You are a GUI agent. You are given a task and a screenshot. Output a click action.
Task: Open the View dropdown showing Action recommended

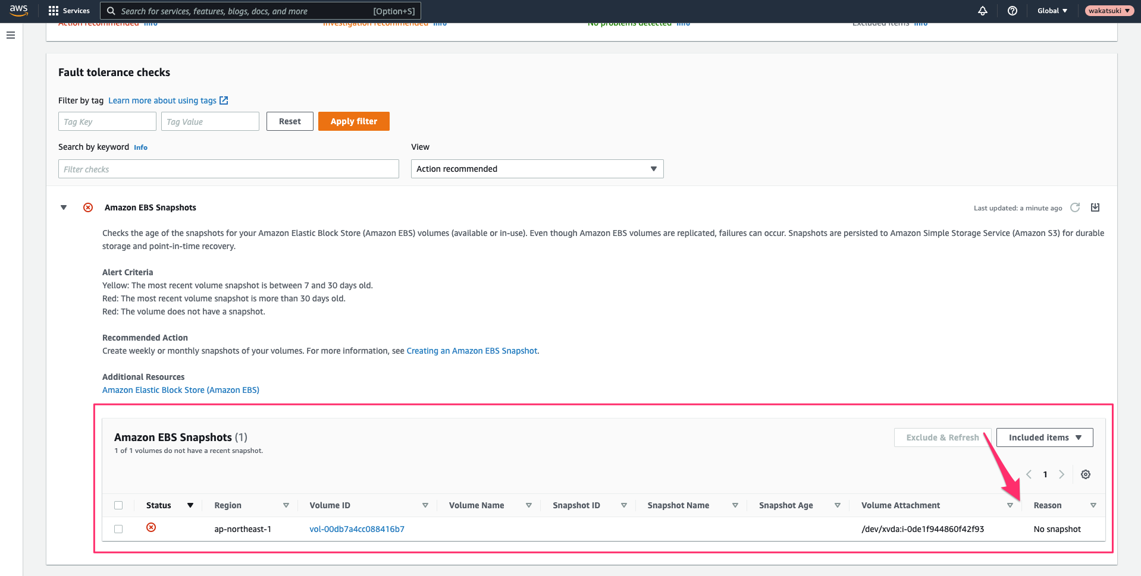point(537,169)
